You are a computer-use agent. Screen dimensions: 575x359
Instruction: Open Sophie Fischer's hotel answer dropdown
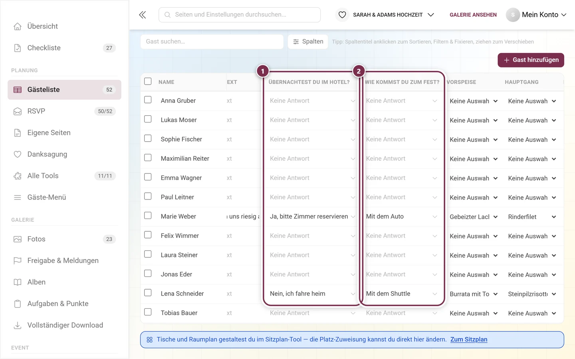(x=312, y=139)
